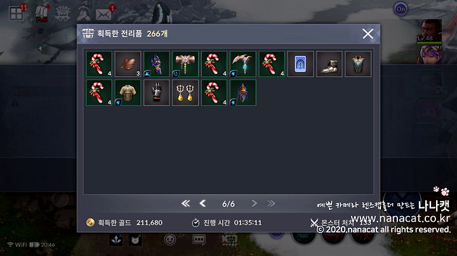This screenshot has width=457, height=256.
Task: Select the brown armor shirt loot item
Action: [128, 93]
